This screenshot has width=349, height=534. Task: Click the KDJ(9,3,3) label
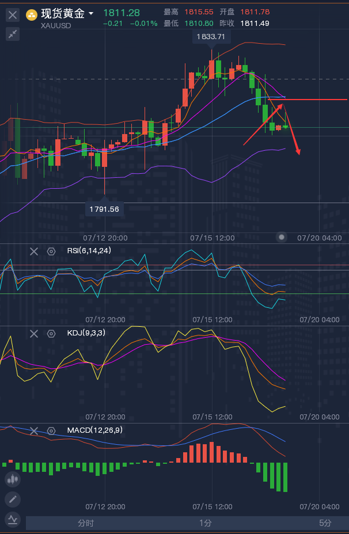tap(86, 333)
